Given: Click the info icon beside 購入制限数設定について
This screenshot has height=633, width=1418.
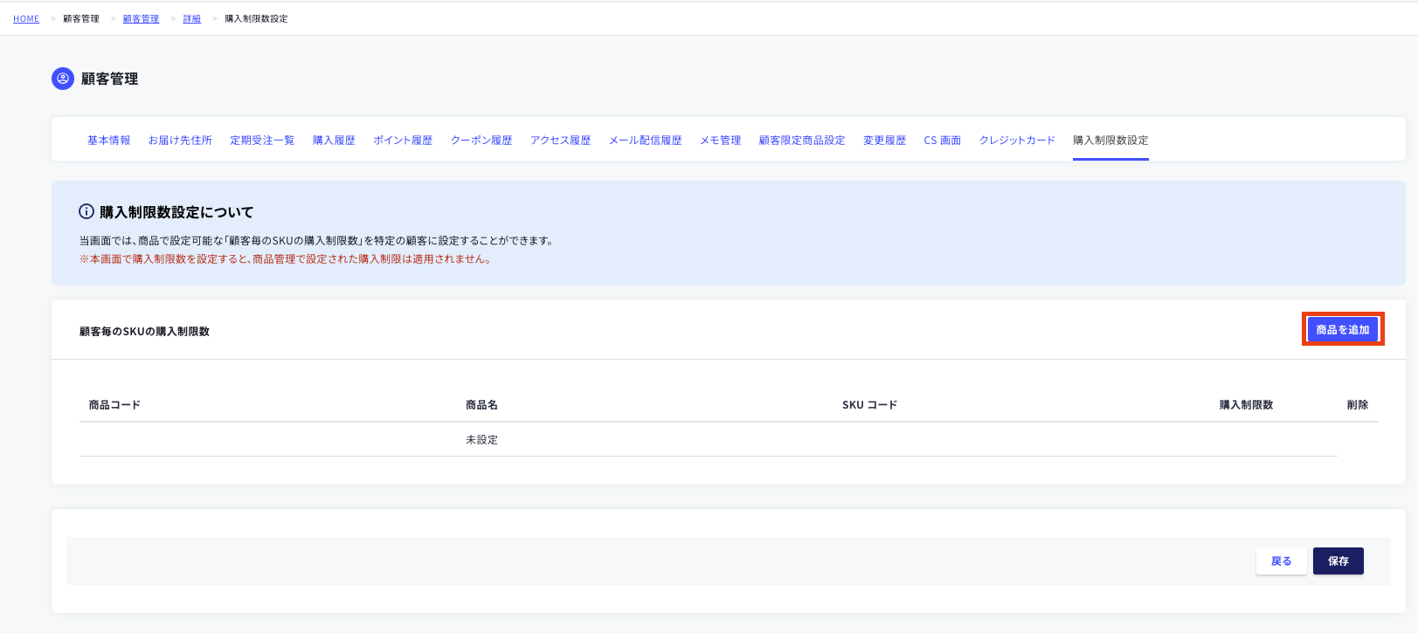Looking at the screenshot, I should (x=86, y=211).
